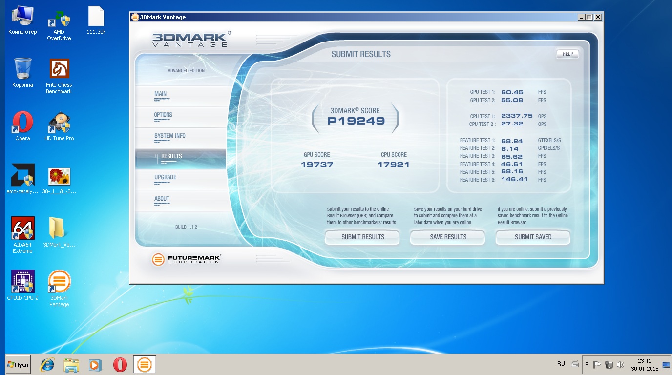Click the volume speaker icon in tray
Image resolution: width=672 pixels, height=375 pixels.
[x=620, y=365]
